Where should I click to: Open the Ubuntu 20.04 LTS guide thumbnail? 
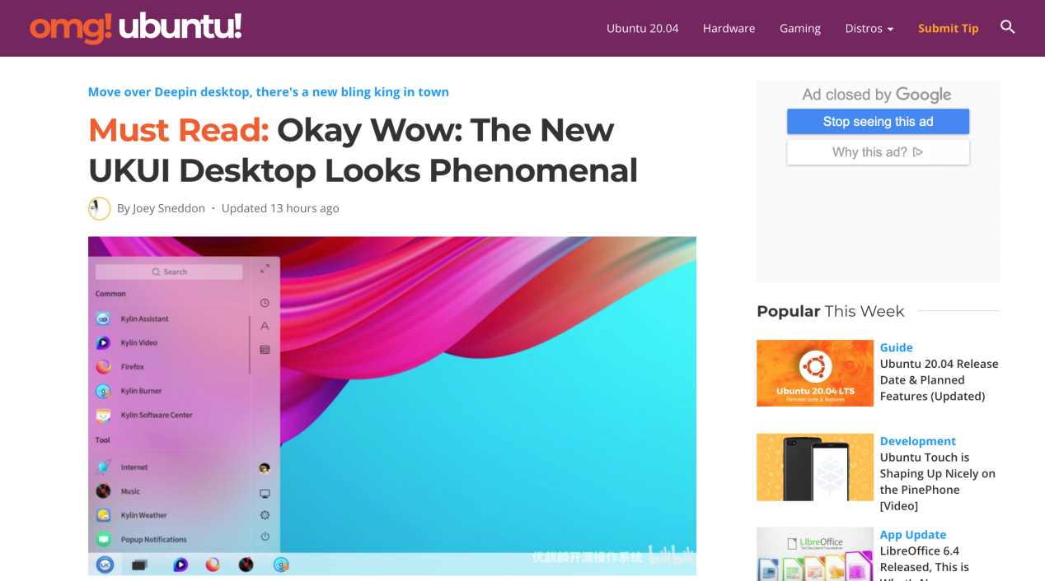pyautogui.click(x=815, y=373)
